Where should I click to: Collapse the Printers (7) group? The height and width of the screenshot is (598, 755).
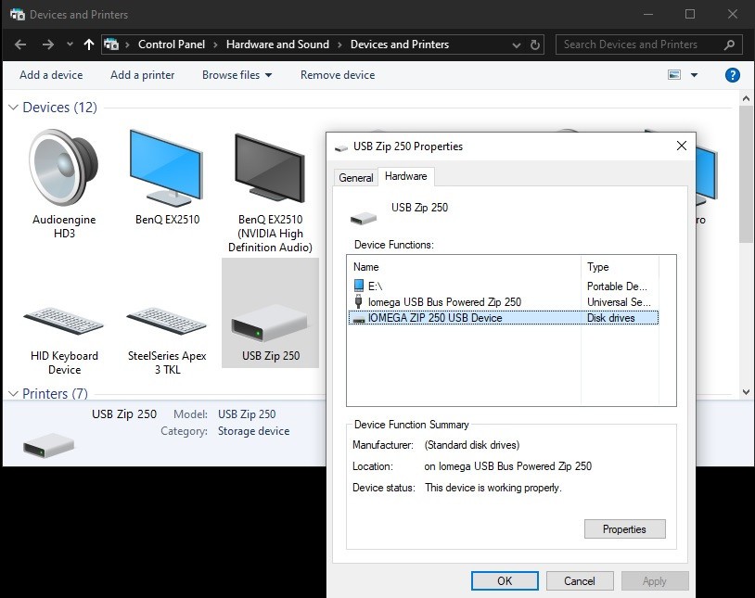pyautogui.click(x=14, y=394)
